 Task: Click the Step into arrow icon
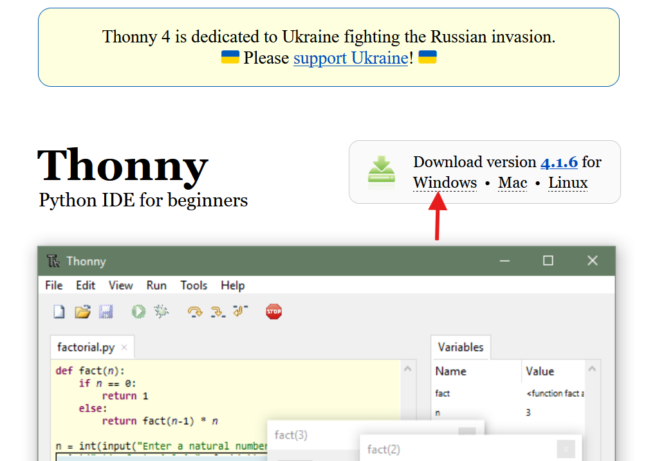[x=217, y=312]
